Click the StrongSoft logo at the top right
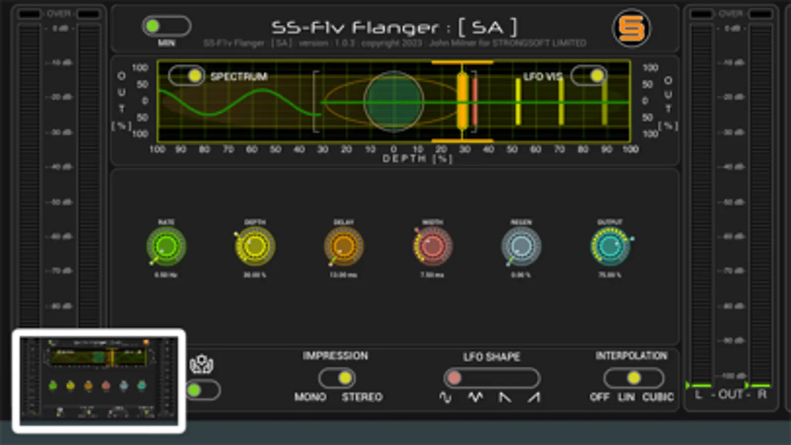 click(x=632, y=28)
